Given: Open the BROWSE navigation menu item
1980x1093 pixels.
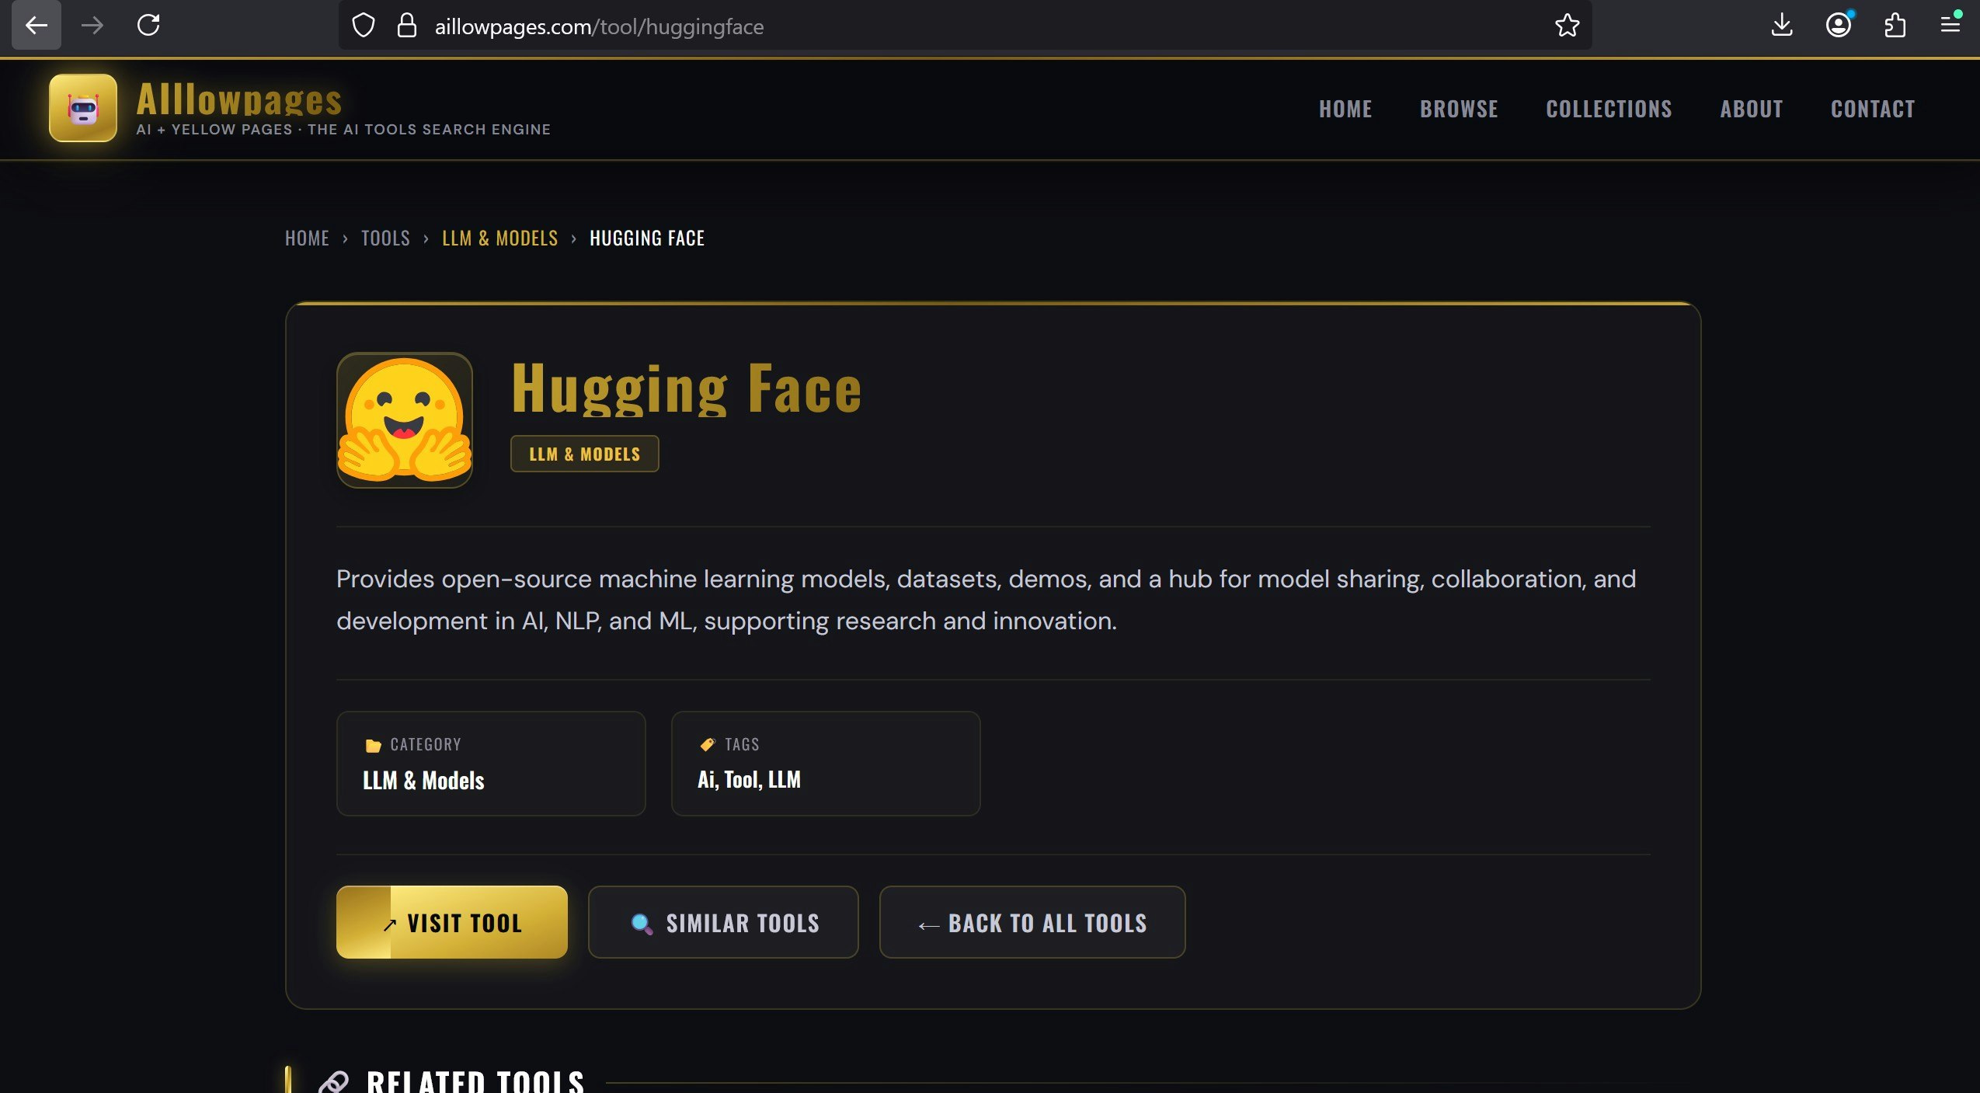Looking at the screenshot, I should [x=1459, y=109].
